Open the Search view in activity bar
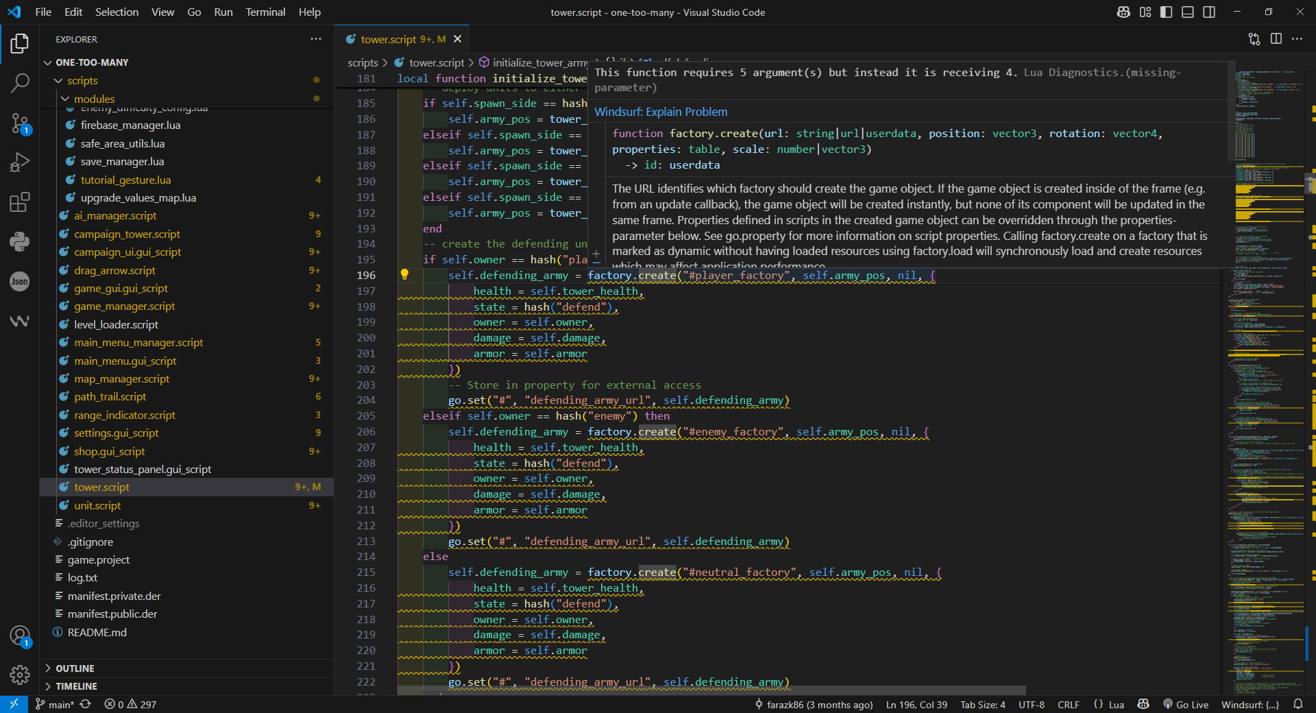1316x713 pixels. [20, 84]
